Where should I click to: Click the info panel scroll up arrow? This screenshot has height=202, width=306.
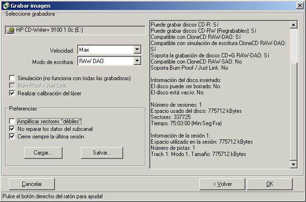click(x=293, y=25)
